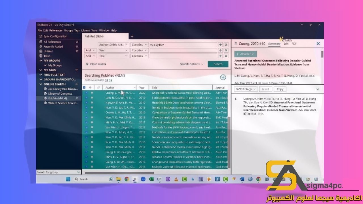Add search row after the Title row
The width and height of the screenshot is (363, 204).
220,56
